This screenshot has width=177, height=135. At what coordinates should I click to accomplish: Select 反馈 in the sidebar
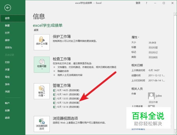(13, 110)
